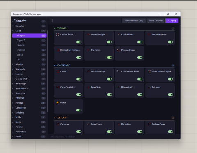The height and width of the screenshot is (153, 197).
Task: Click the Curve Middle component icon
Action: tap(119, 35)
